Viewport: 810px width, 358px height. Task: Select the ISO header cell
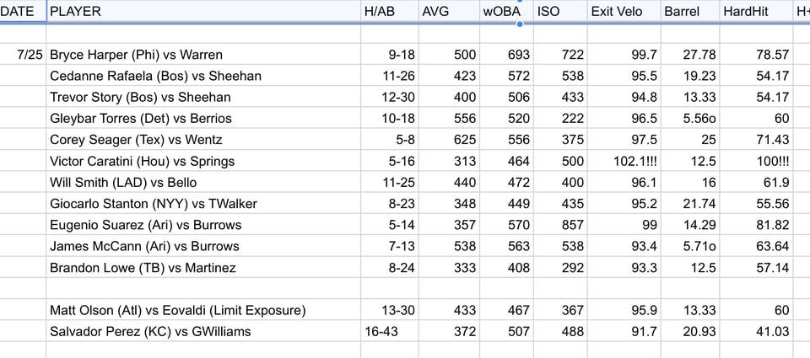point(560,11)
